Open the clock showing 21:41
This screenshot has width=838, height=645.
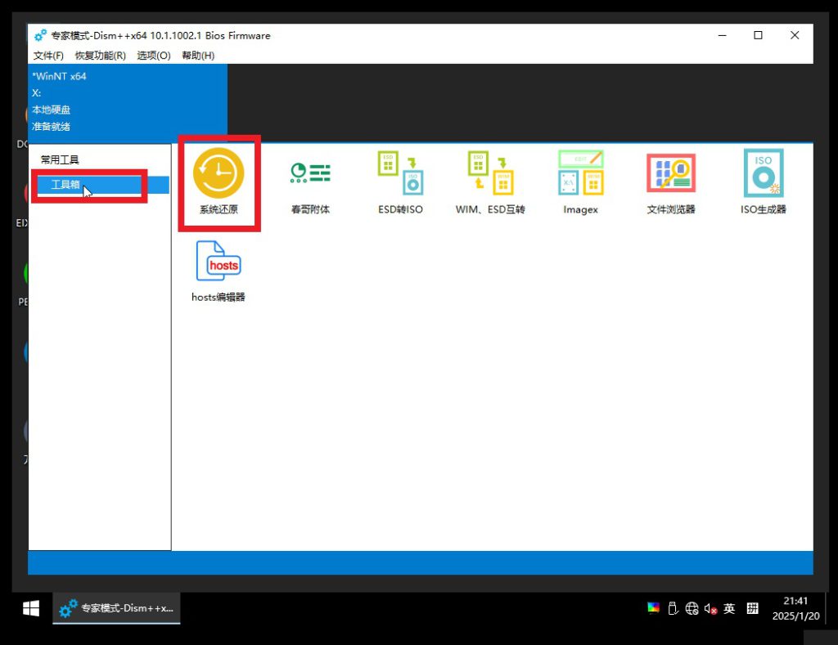click(795, 609)
